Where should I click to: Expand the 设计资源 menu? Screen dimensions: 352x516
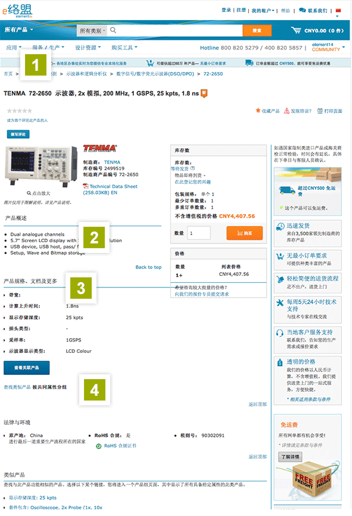[88, 48]
